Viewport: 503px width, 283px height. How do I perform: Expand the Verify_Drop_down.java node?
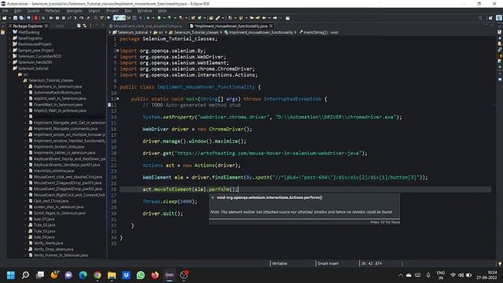pyautogui.click(x=26, y=249)
